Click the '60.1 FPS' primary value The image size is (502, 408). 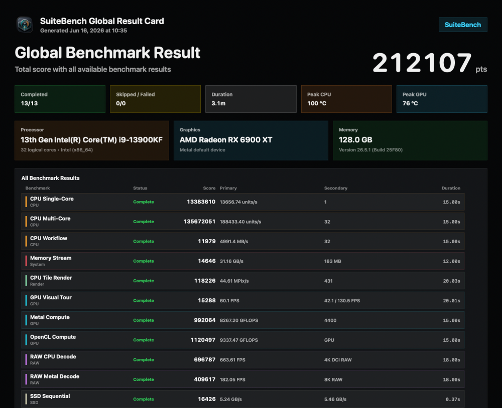click(x=229, y=301)
